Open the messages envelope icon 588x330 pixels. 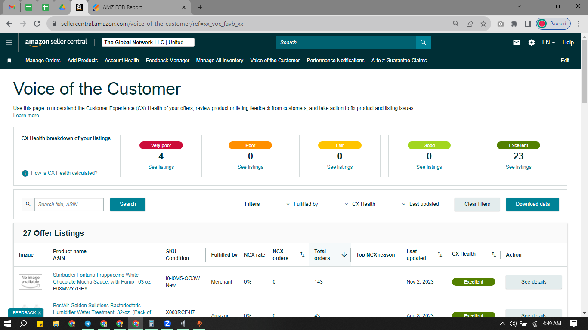click(517, 42)
